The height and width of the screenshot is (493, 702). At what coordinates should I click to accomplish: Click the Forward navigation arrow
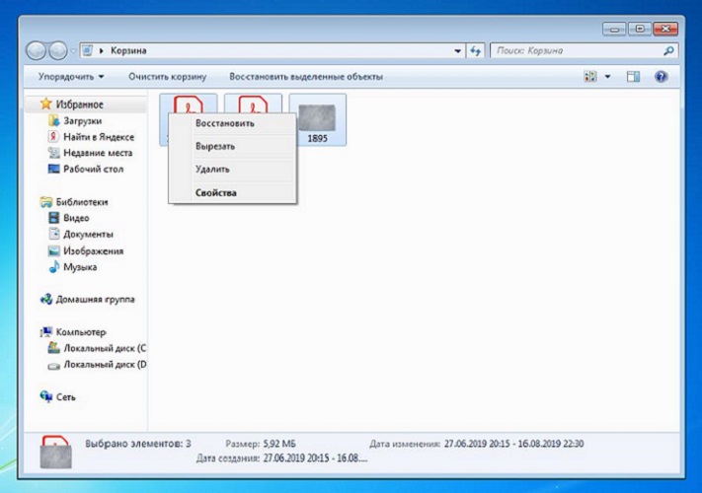57,50
